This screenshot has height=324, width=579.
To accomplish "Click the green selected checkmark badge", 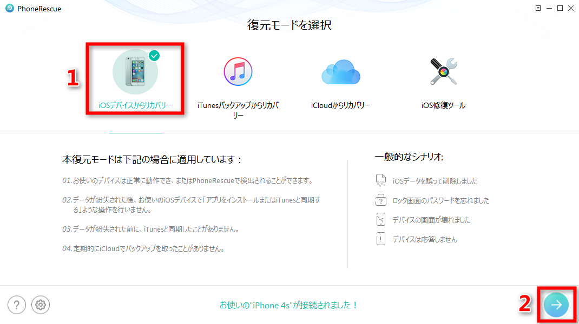I will 154,56.
